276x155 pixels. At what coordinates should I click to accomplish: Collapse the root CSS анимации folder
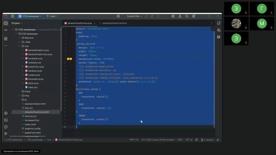tap(13, 30)
